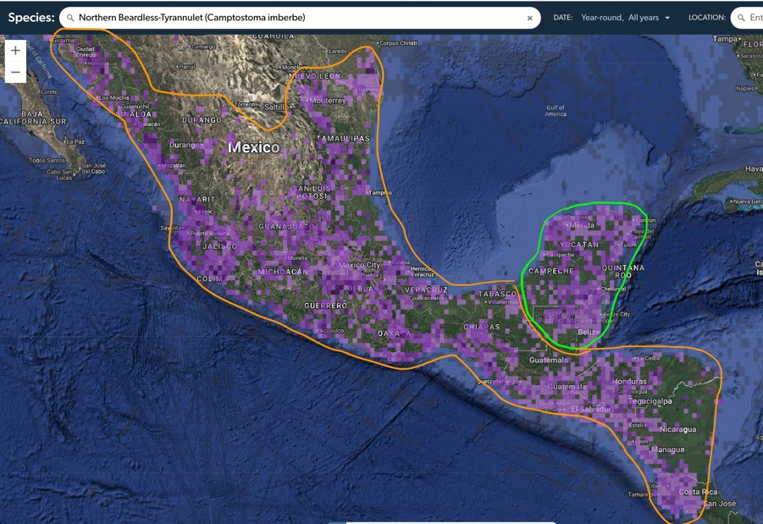Click the Guatemala country label
Screen dimensions: 763x524
(549, 360)
